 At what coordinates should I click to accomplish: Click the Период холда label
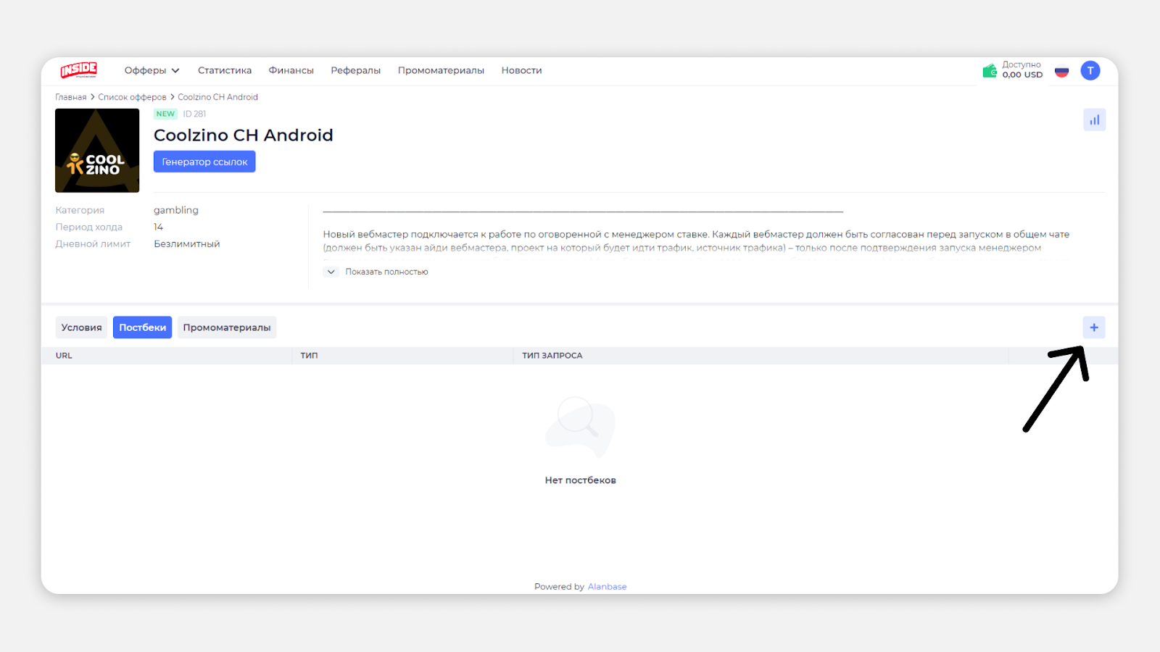click(89, 227)
